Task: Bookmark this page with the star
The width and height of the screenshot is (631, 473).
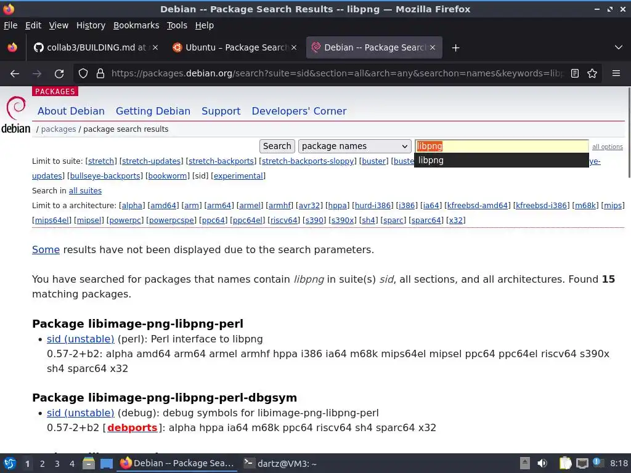Action: (x=592, y=74)
